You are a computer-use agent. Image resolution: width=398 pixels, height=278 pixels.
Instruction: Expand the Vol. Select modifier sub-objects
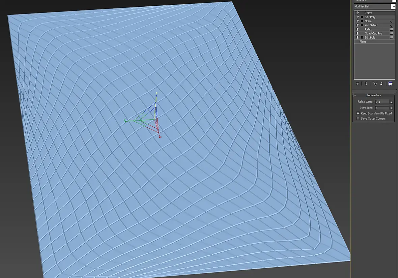point(362,25)
